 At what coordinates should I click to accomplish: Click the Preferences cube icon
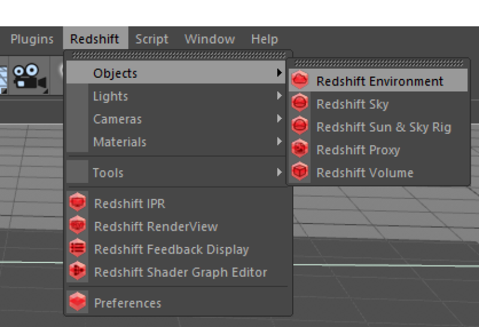pos(78,301)
